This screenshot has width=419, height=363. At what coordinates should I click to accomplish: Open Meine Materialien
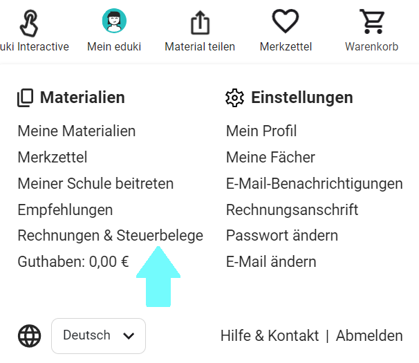[x=77, y=131]
